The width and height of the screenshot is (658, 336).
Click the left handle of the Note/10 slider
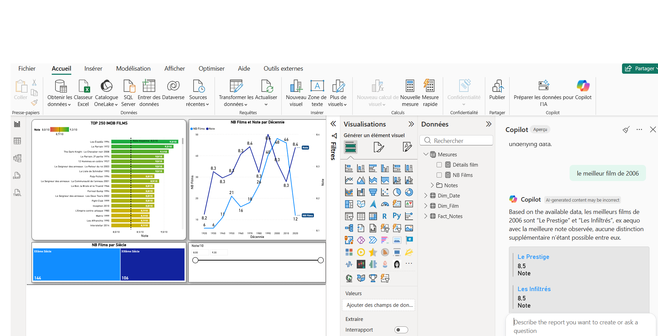(195, 260)
